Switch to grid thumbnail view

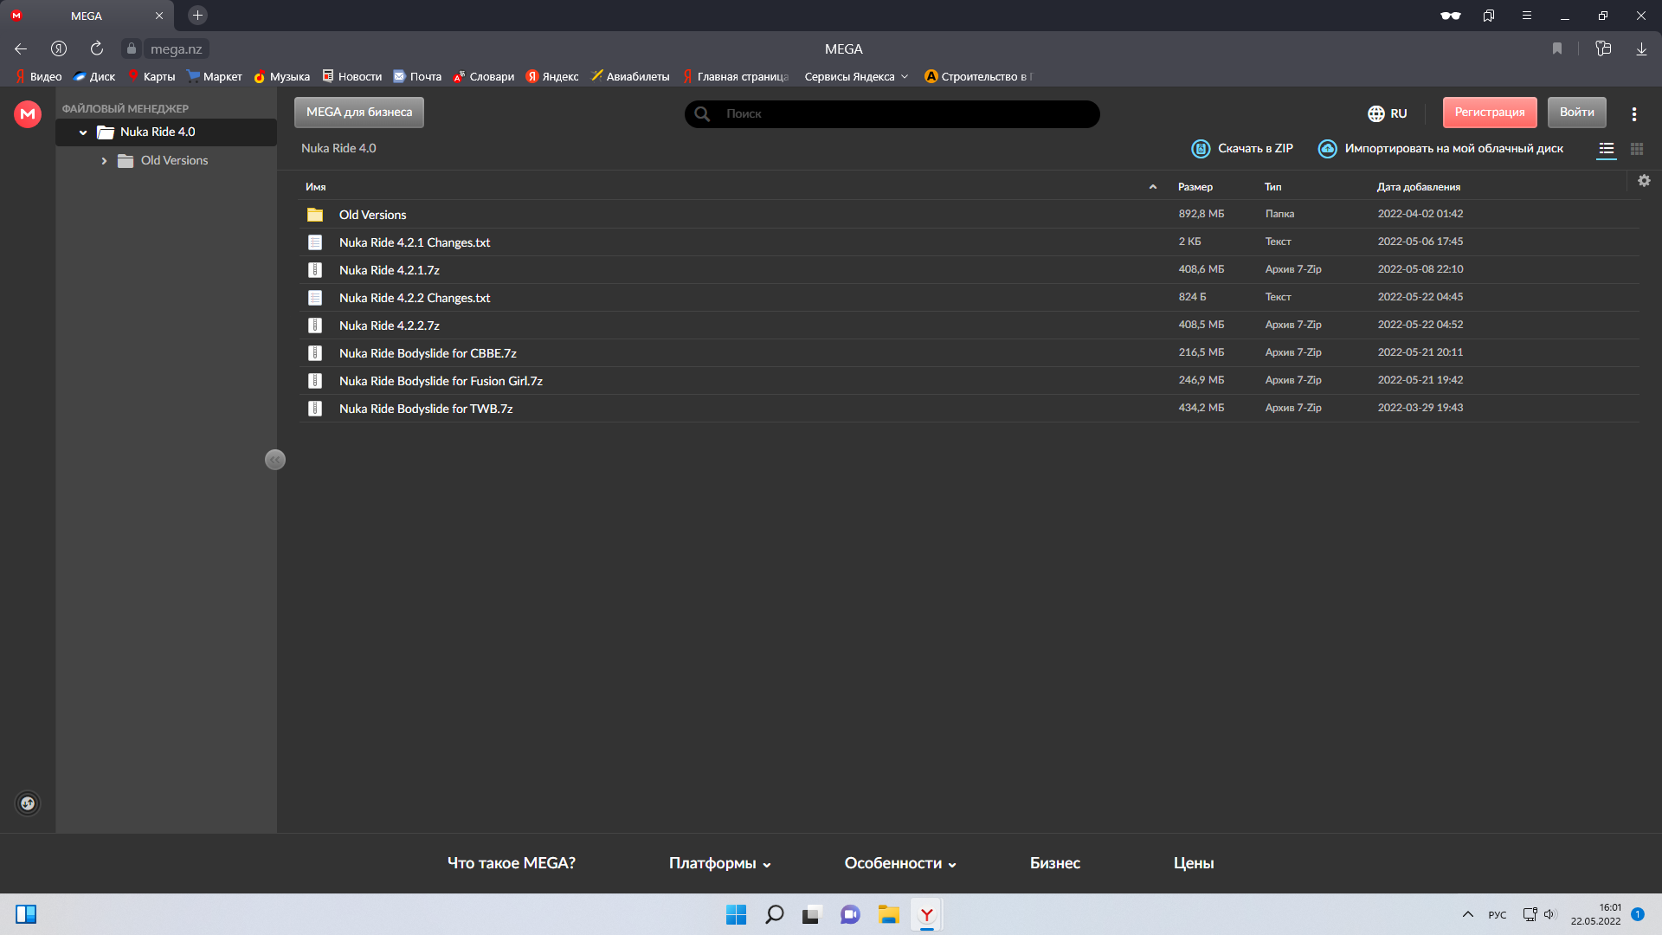(x=1636, y=149)
